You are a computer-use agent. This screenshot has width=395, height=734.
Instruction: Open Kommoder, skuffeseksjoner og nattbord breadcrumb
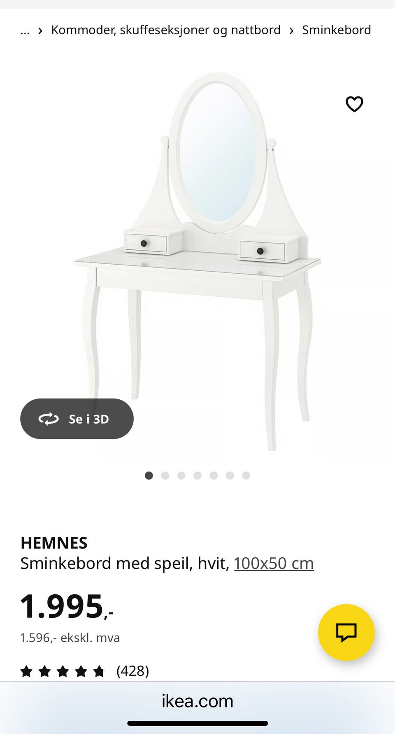pyautogui.click(x=166, y=30)
